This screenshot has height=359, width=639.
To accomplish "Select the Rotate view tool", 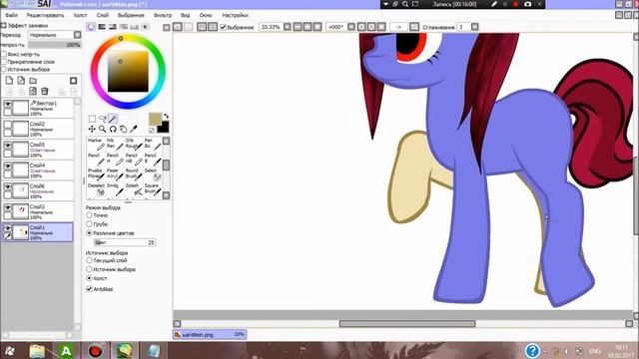I will tap(113, 129).
